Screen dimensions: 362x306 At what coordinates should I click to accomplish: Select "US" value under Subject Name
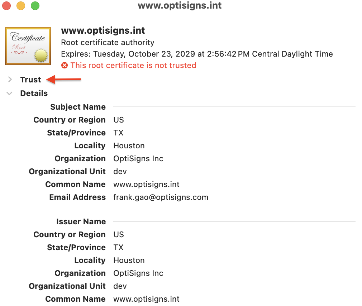[119, 120]
